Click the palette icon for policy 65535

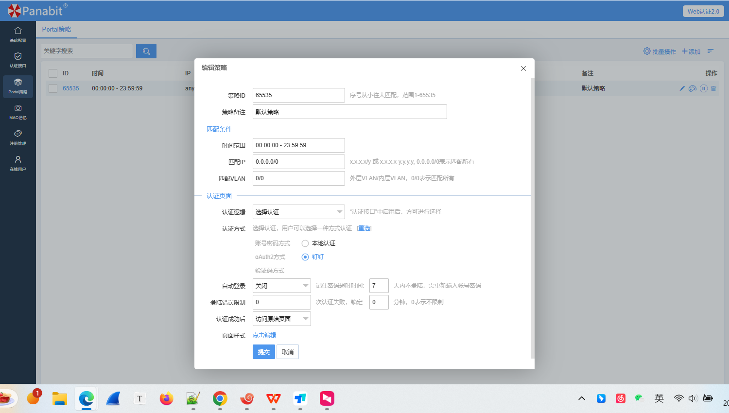[x=693, y=88]
